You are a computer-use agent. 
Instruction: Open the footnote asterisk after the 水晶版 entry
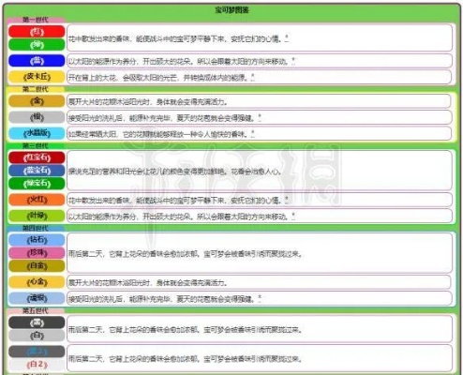pyautogui.click(x=252, y=133)
